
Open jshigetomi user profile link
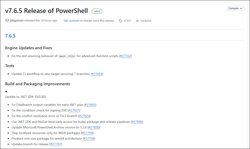(x=16, y=20)
